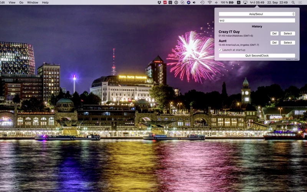The image size is (307, 192).
Task: Open the Window menu
Action: [33, 2]
